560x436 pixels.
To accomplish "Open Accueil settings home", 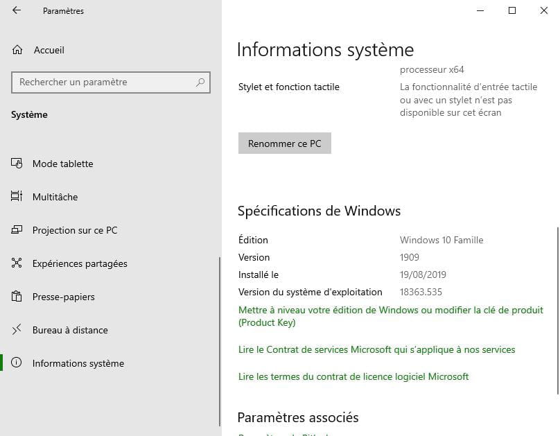I will tap(49, 50).
